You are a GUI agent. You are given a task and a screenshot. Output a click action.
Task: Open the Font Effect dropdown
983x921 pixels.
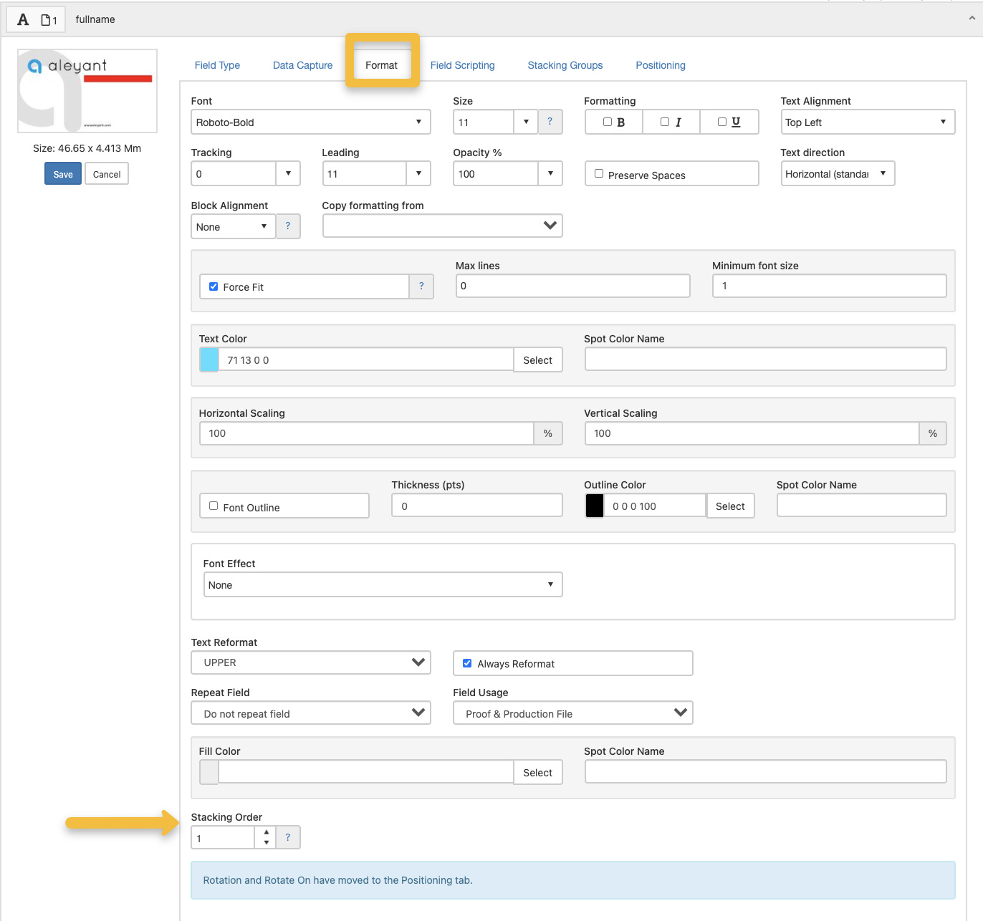click(383, 584)
